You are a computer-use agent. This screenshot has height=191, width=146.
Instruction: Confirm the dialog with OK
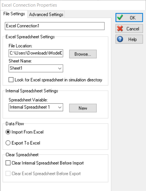pyautogui.click(x=129, y=18)
